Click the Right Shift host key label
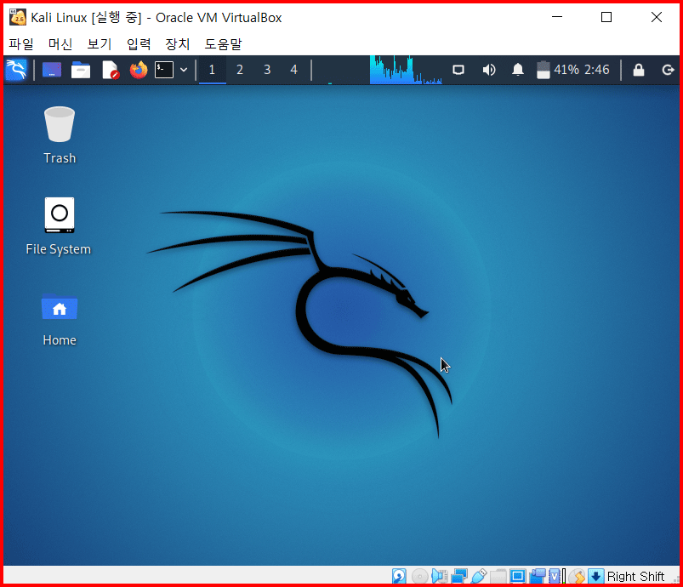This screenshot has width=683, height=587. [x=635, y=576]
